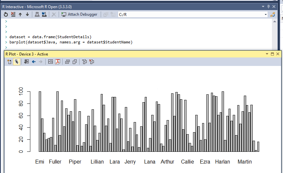283x173 pixels.
Task: Reset the R Interactive session
Action: pyautogui.click(x=6, y=14)
